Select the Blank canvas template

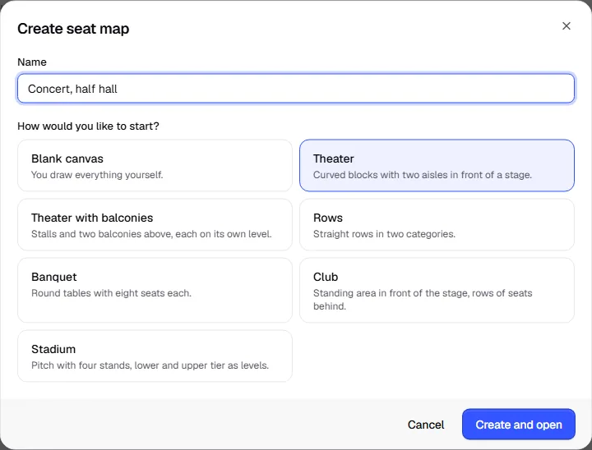point(155,166)
